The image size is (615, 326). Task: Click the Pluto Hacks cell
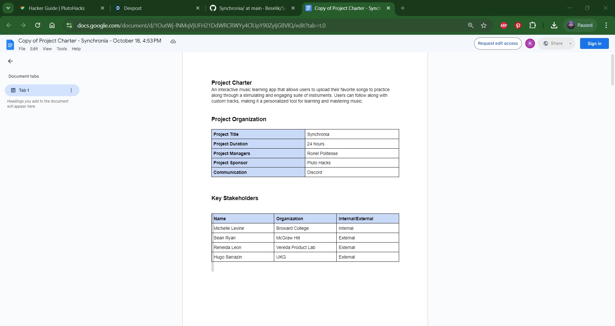click(352, 163)
